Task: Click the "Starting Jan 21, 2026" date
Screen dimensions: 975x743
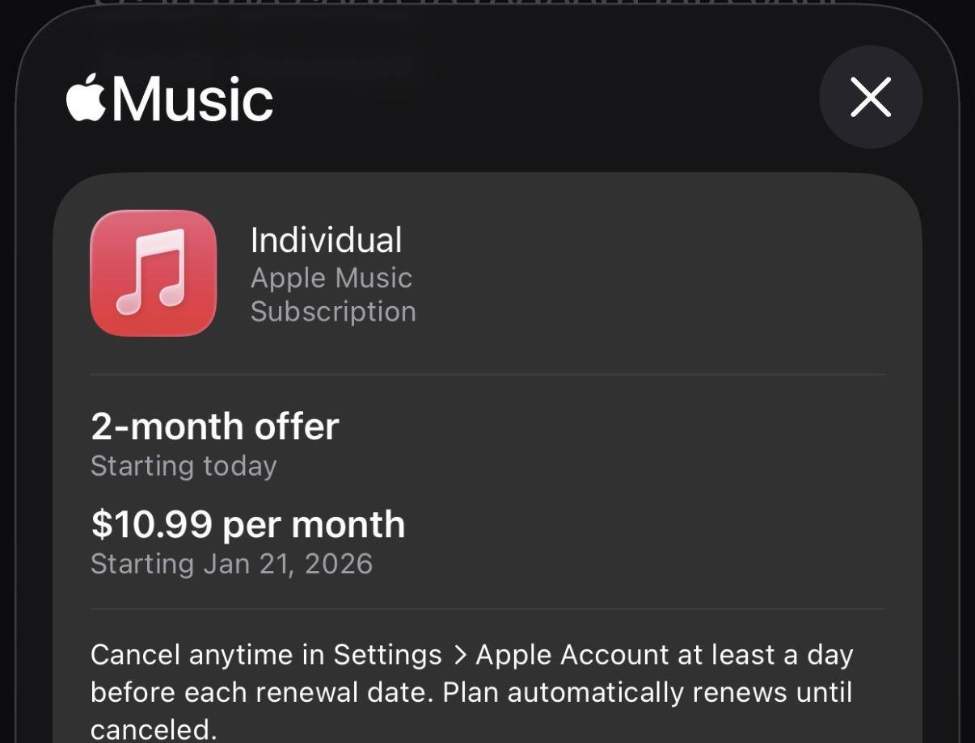Action: [x=231, y=564]
